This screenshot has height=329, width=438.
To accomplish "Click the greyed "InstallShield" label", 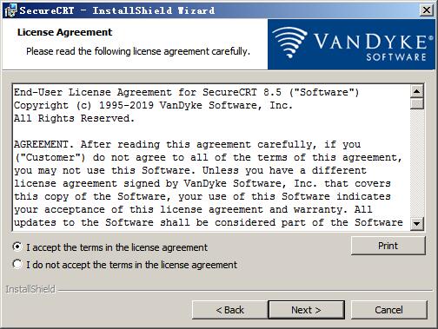I will (x=30, y=289).
